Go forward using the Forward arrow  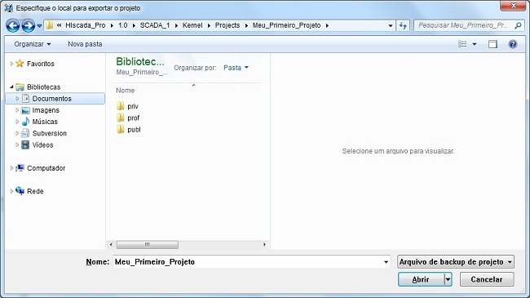(28, 25)
